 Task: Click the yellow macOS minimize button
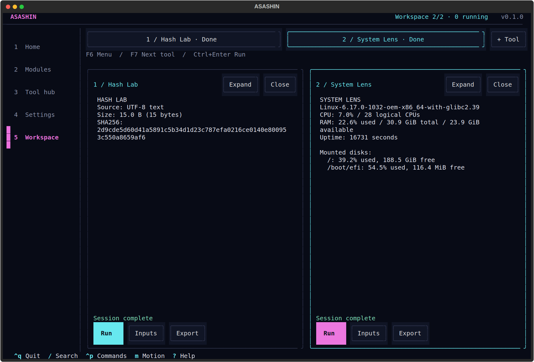tap(15, 6)
